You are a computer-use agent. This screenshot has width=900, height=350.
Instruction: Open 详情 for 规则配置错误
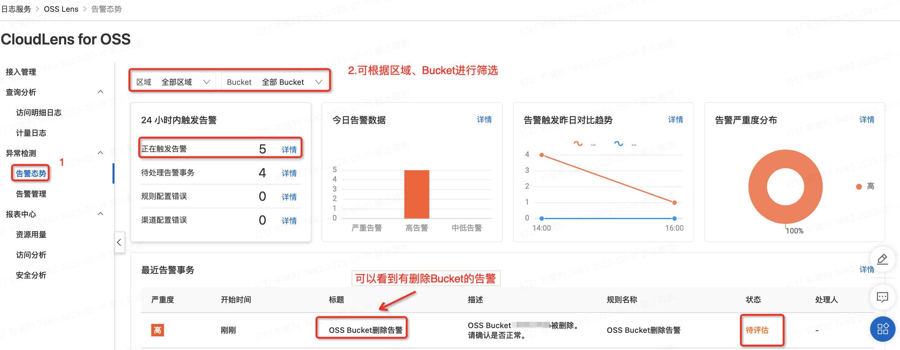tap(289, 197)
